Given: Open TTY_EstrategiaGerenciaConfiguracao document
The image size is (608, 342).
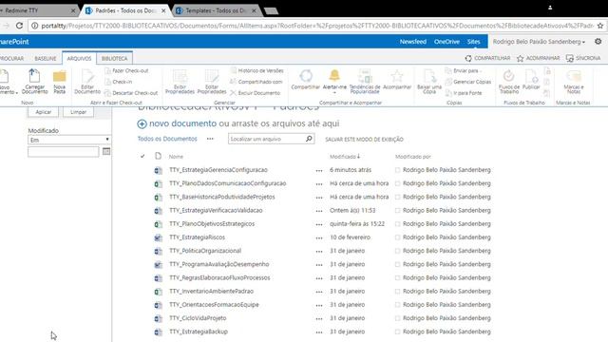Looking at the screenshot, I should 218,170.
